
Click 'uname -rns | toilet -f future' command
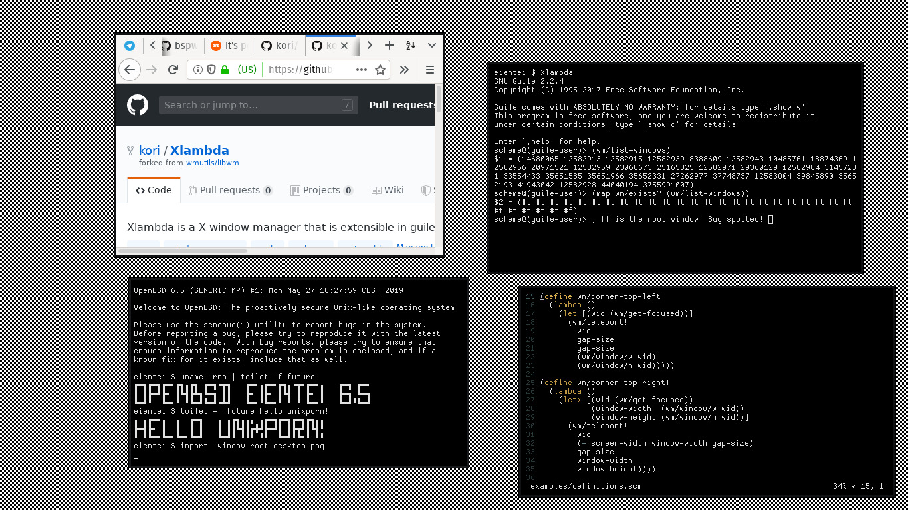pos(247,377)
